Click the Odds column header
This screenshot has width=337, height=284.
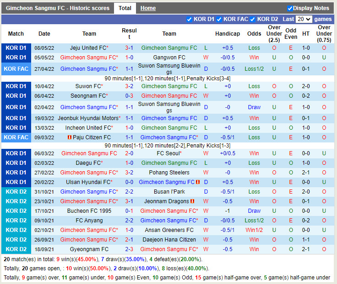pos(254,34)
